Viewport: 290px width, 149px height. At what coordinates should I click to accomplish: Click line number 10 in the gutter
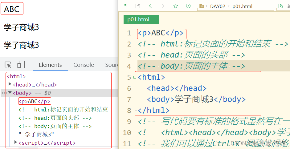pyautogui.click(x=127, y=133)
